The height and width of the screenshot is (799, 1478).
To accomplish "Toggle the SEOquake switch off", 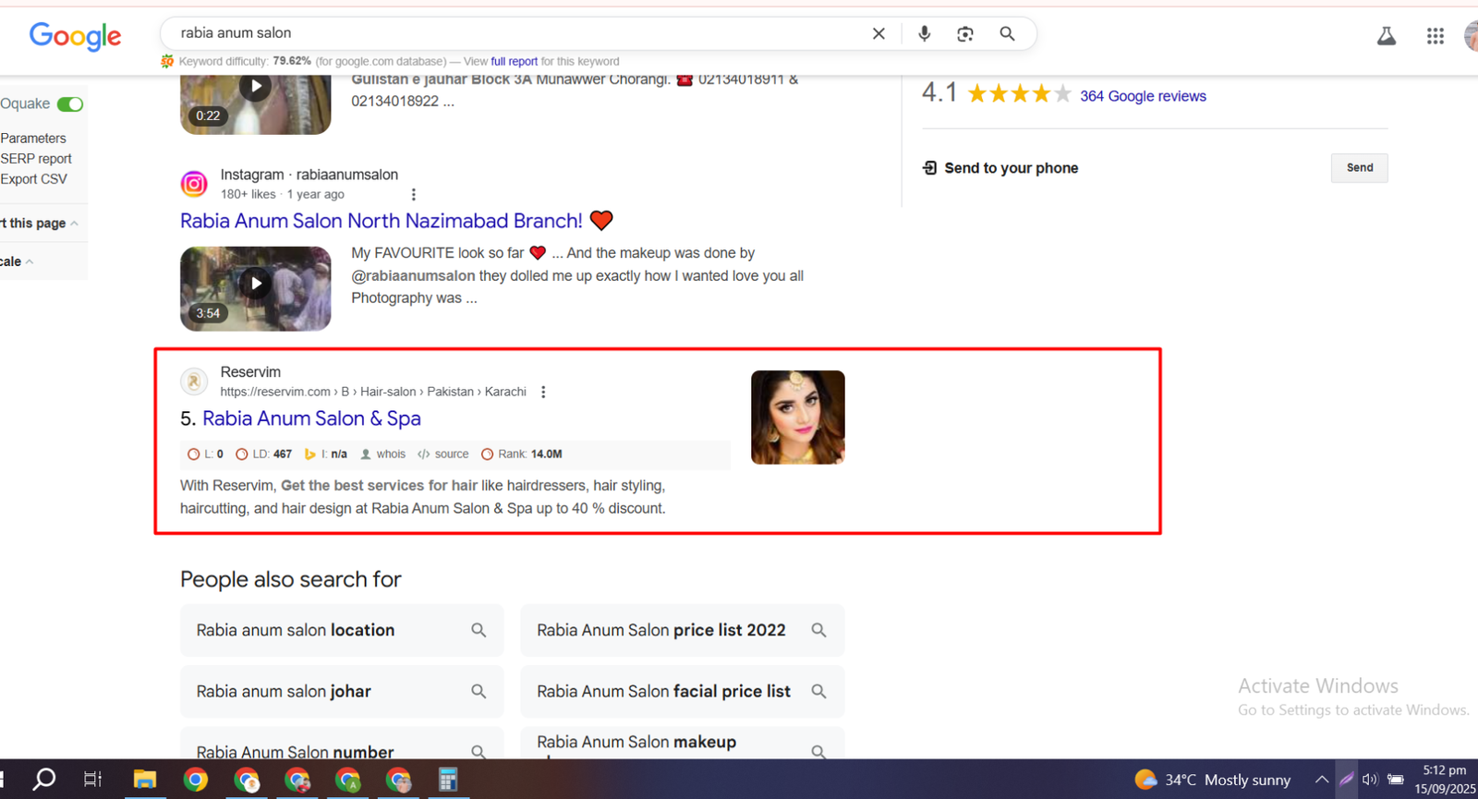I will tap(70, 104).
